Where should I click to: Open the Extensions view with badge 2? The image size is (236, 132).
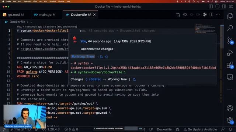coord(230,65)
